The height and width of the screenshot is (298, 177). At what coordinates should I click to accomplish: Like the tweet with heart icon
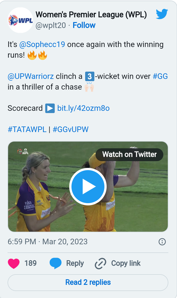pyautogui.click(x=14, y=263)
